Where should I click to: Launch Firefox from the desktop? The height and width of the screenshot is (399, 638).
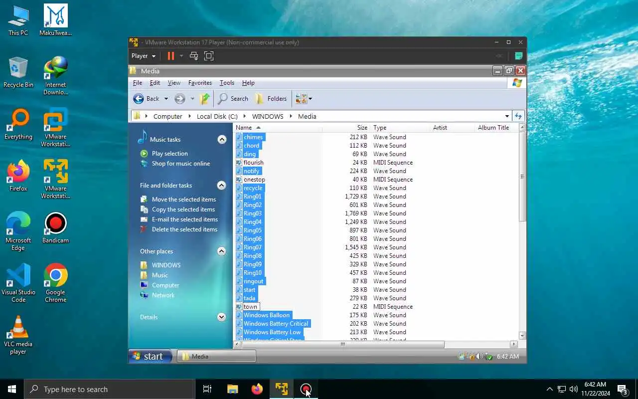[18, 176]
